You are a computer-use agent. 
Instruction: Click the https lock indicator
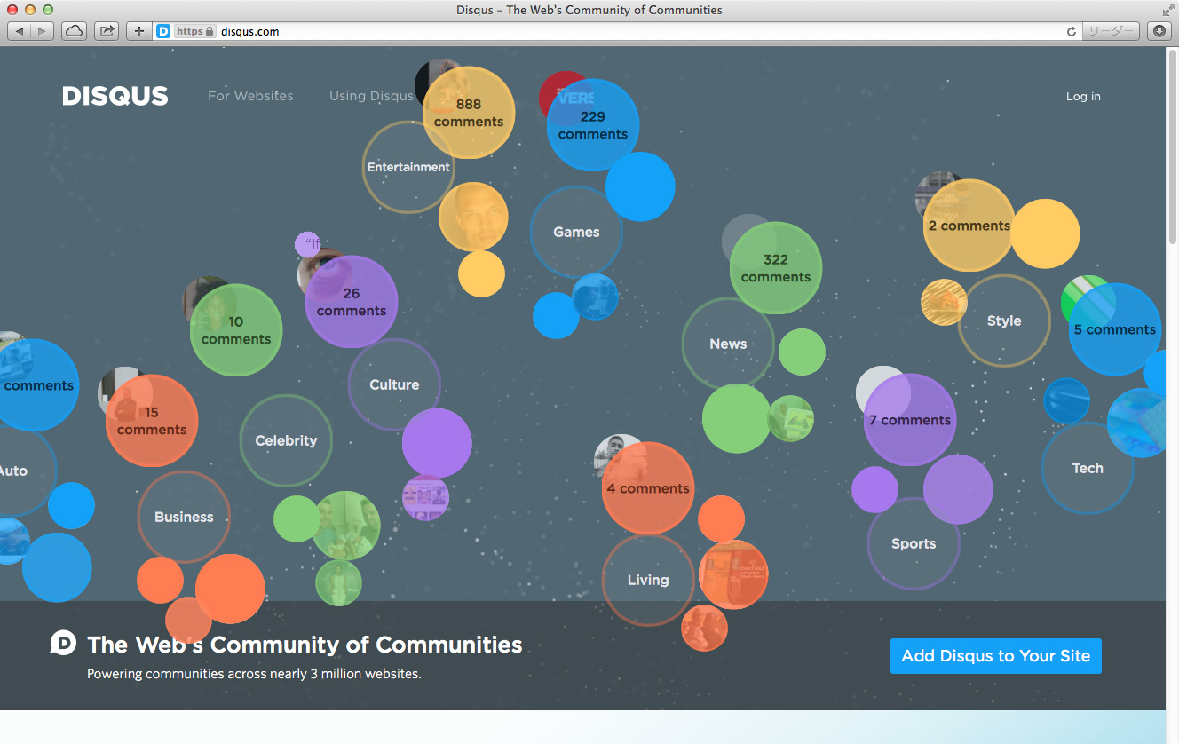pos(195,31)
